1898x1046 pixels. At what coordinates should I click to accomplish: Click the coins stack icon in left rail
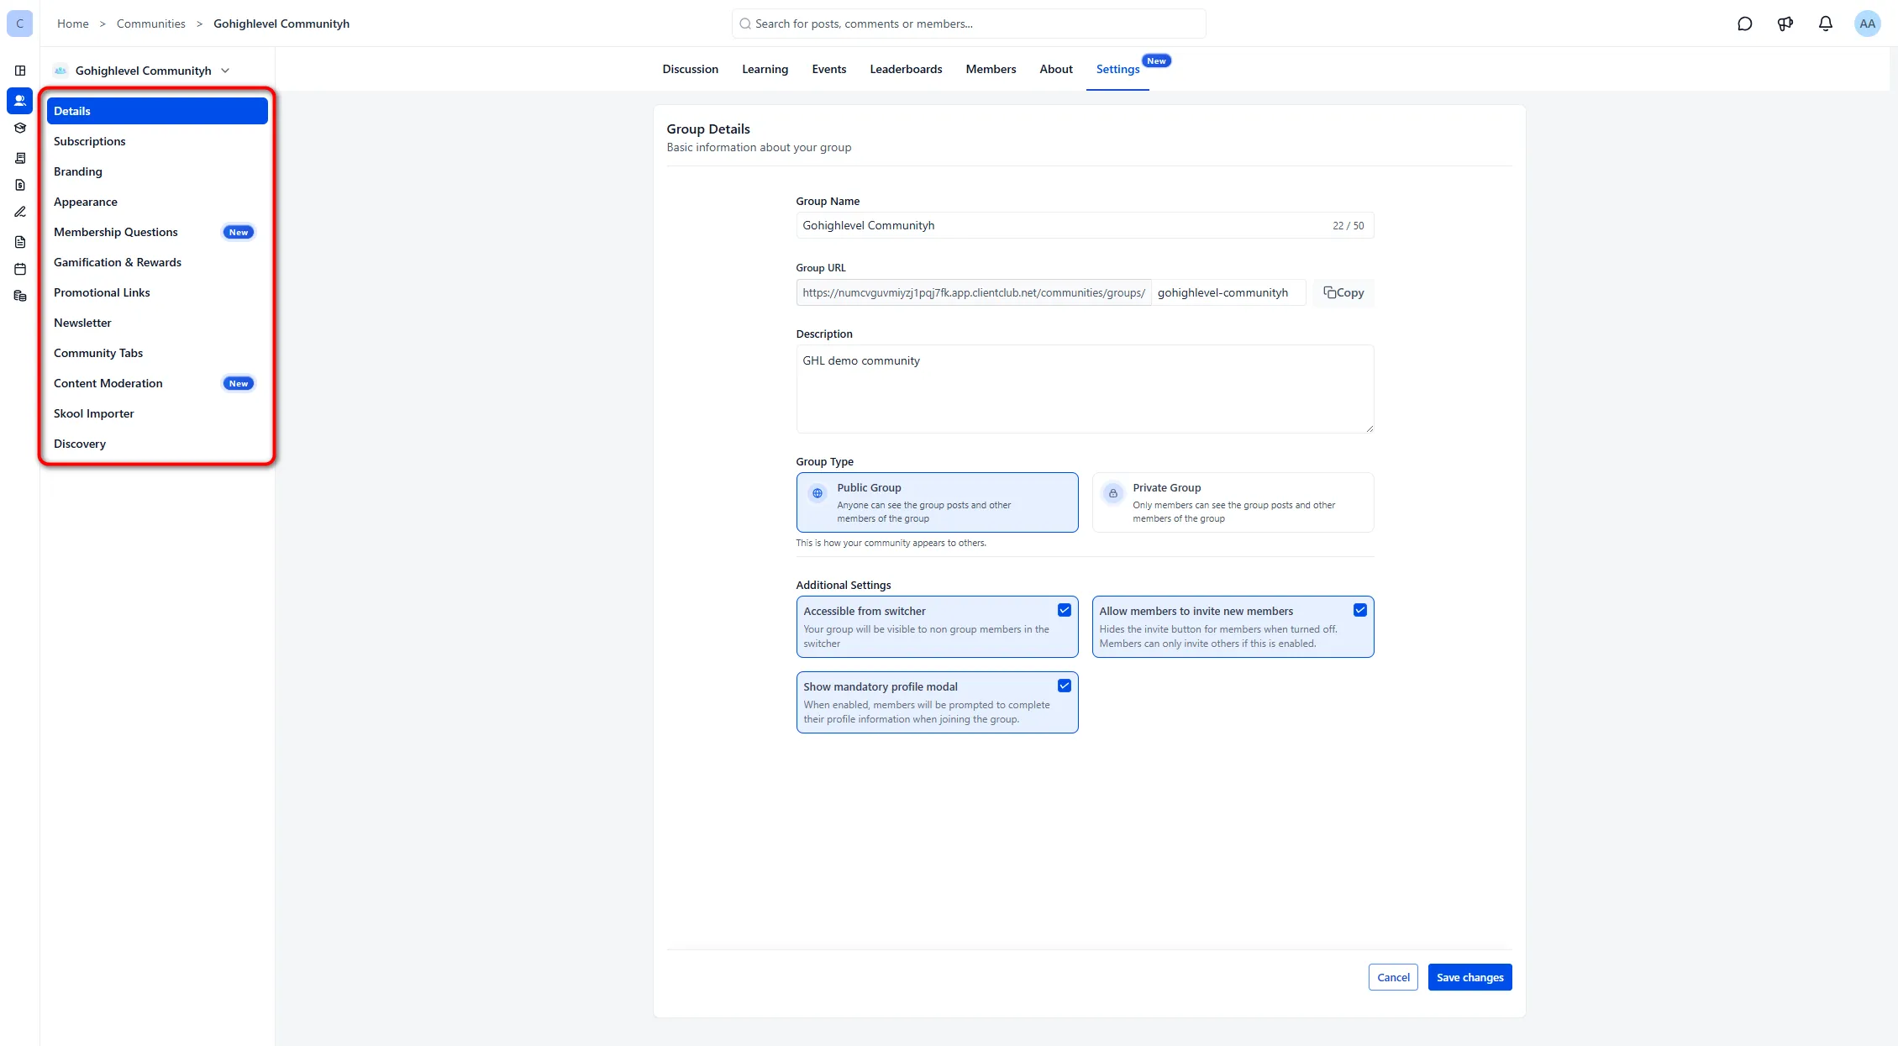pyautogui.click(x=20, y=296)
